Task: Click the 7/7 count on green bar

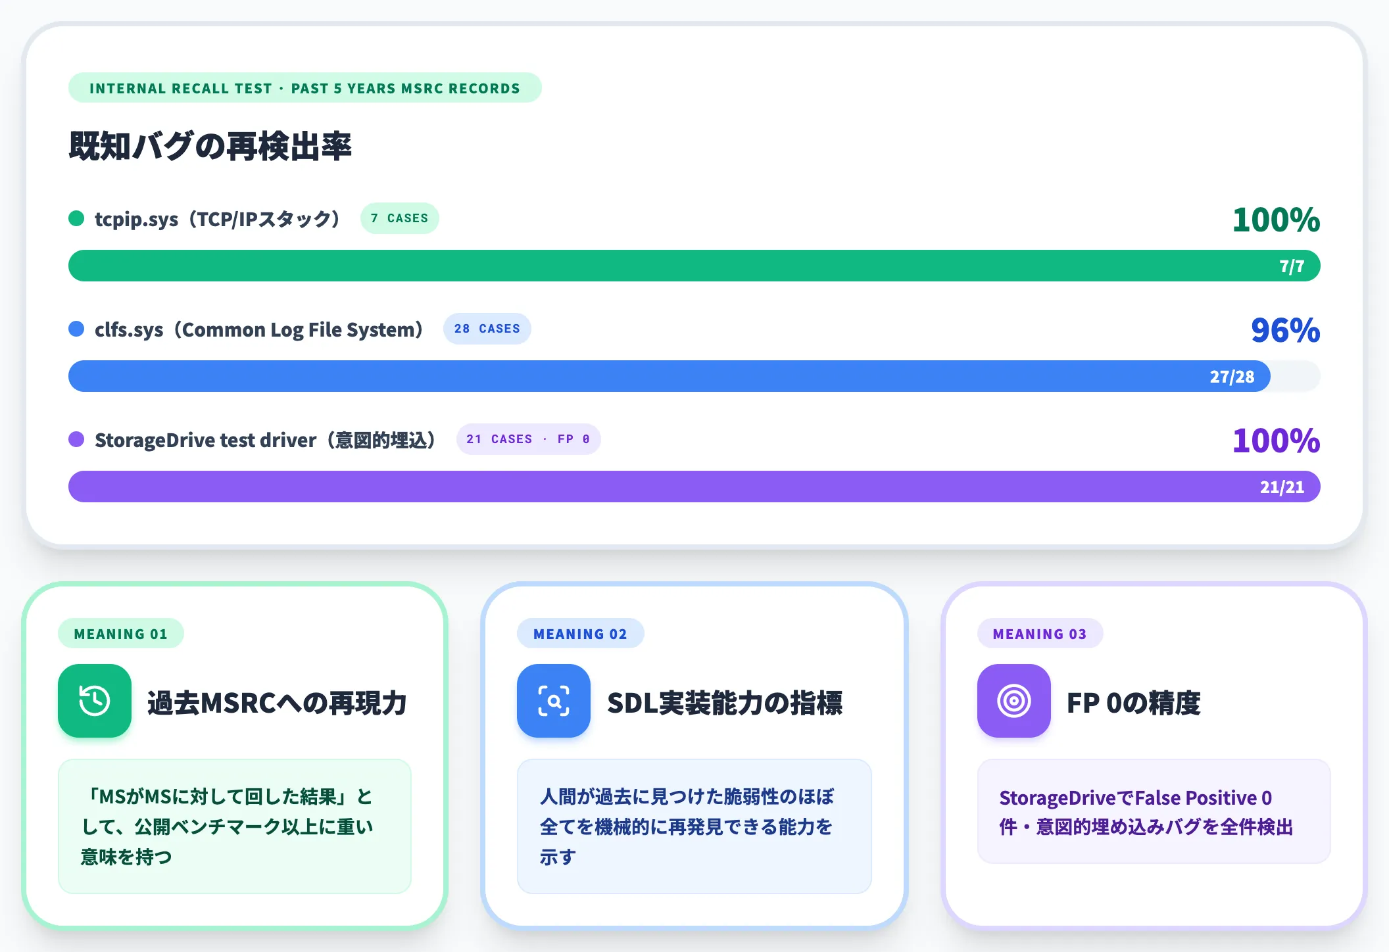Action: (x=1292, y=266)
